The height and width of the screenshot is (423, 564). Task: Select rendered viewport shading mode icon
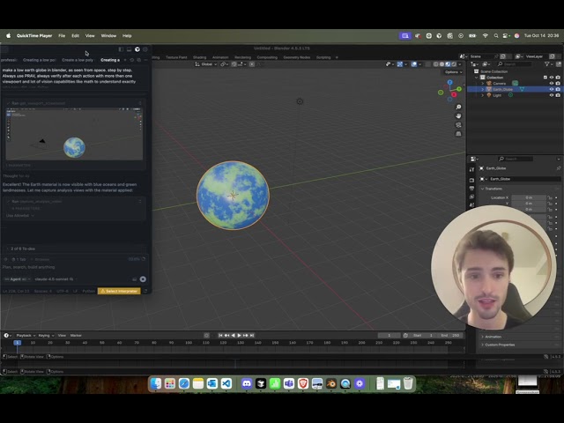tap(454, 64)
